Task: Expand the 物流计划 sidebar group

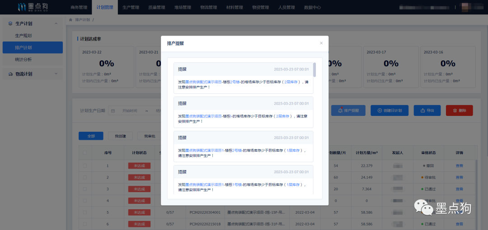Action: tap(56, 74)
